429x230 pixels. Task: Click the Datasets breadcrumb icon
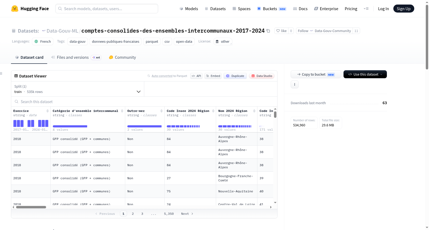click(14, 31)
